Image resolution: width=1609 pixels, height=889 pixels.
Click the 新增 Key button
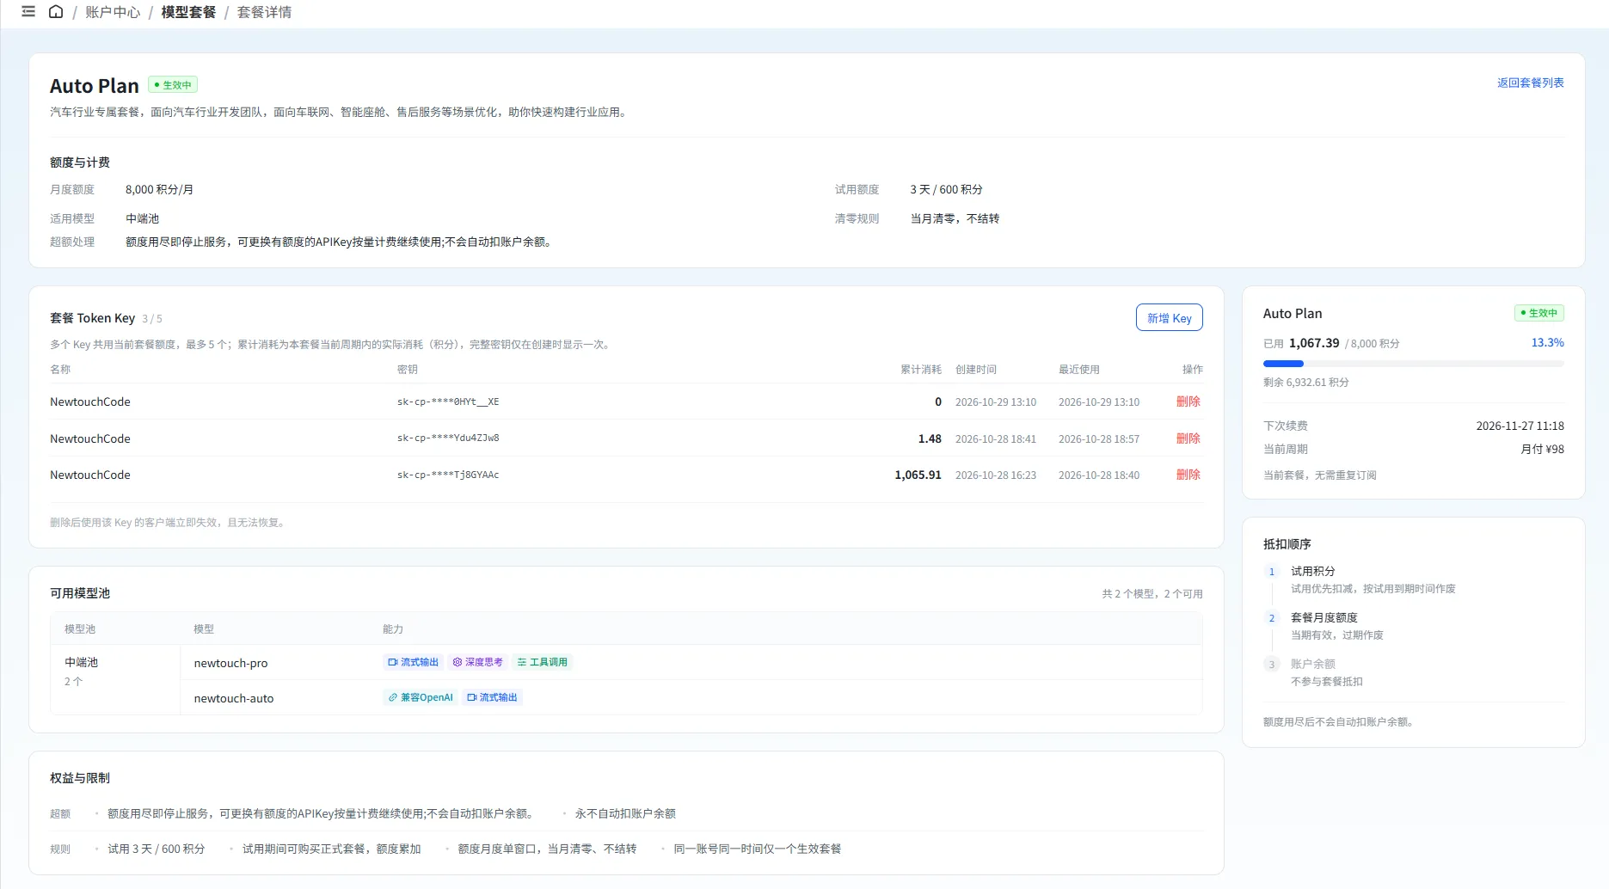pyautogui.click(x=1169, y=318)
